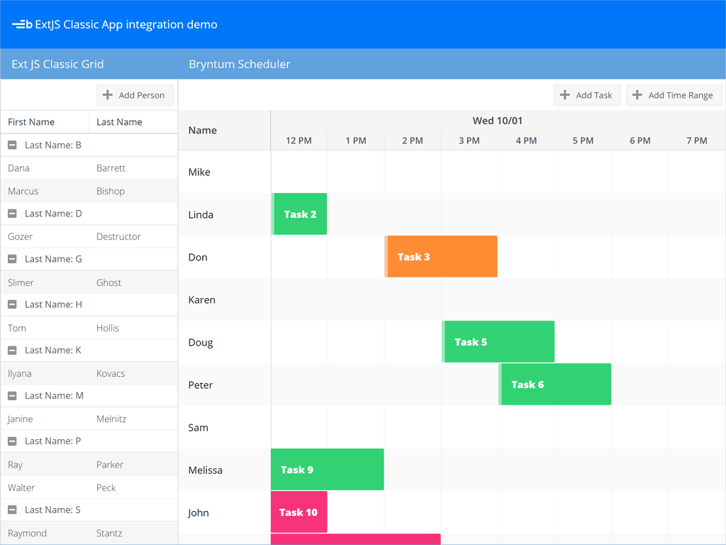The height and width of the screenshot is (545, 726).
Task: Collapse the "Last Name: G" group
Action: click(x=11, y=259)
